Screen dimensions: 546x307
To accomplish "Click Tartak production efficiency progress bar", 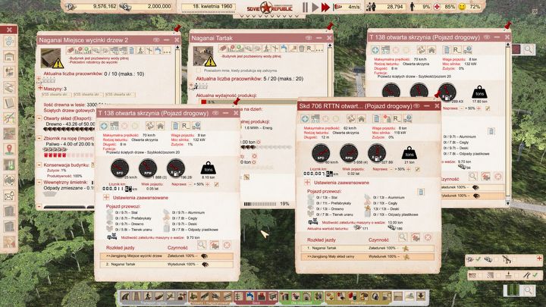I will (x=246, y=102).
